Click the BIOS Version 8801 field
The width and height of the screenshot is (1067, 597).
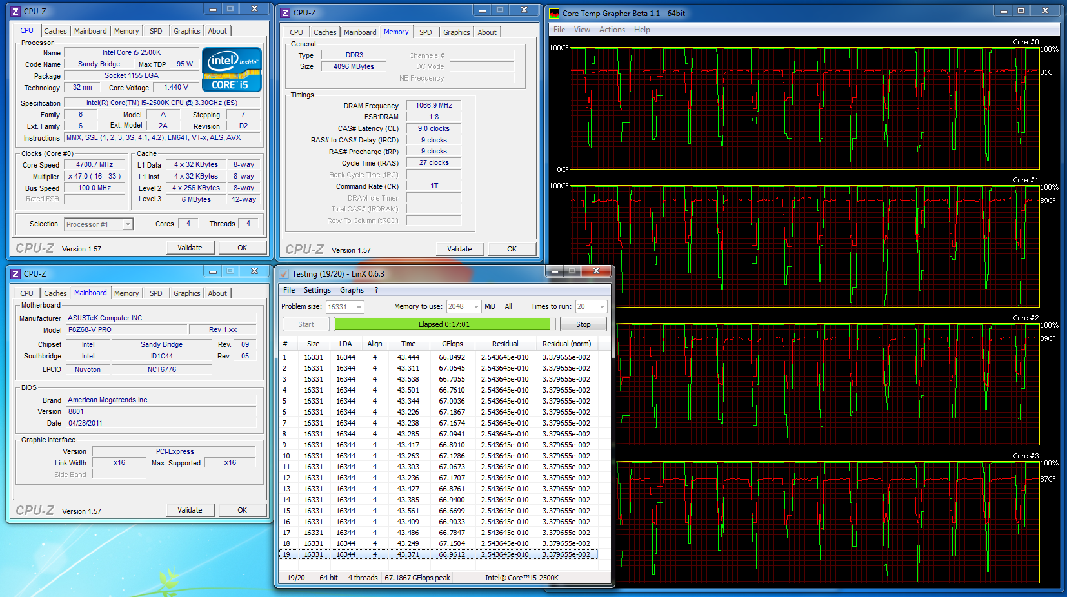coord(161,411)
